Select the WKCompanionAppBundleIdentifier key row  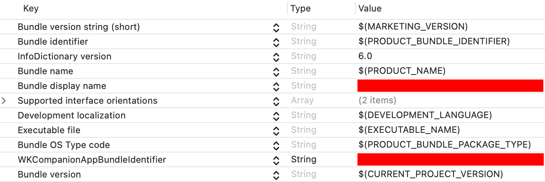(x=272, y=159)
